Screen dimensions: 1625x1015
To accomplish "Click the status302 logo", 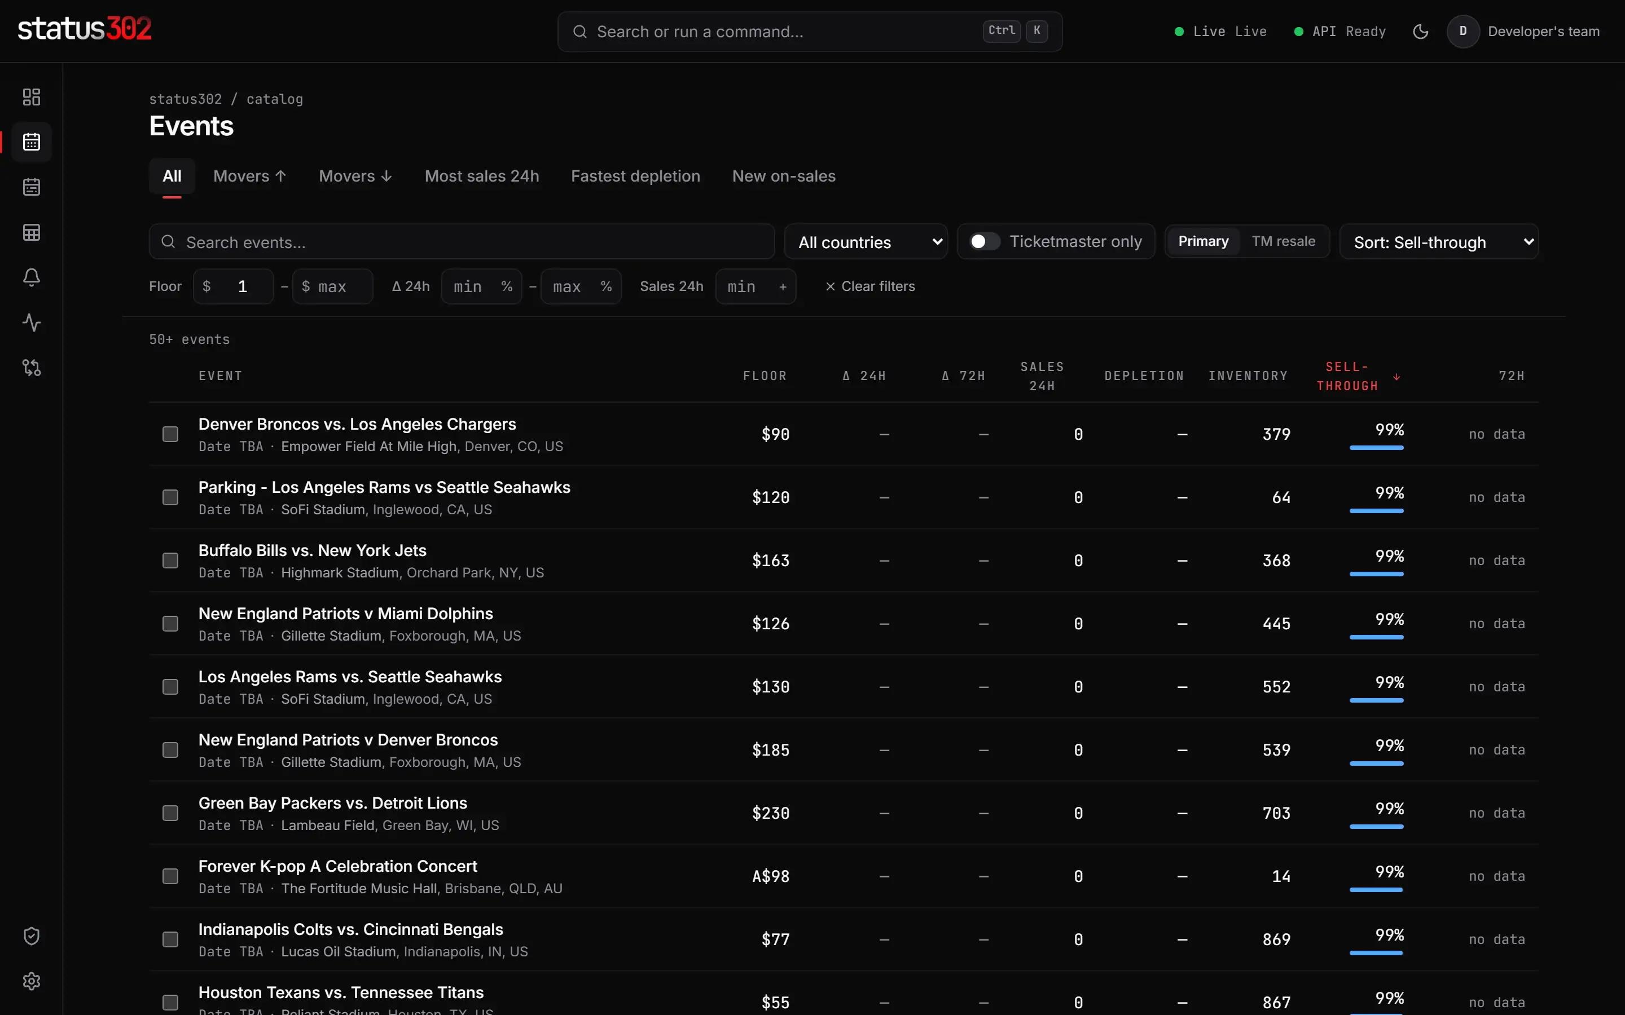I will pyautogui.click(x=85, y=29).
